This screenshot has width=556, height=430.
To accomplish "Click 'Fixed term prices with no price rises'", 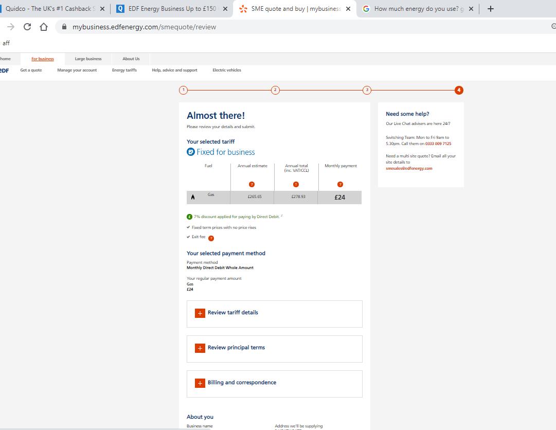I will (x=224, y=227).
